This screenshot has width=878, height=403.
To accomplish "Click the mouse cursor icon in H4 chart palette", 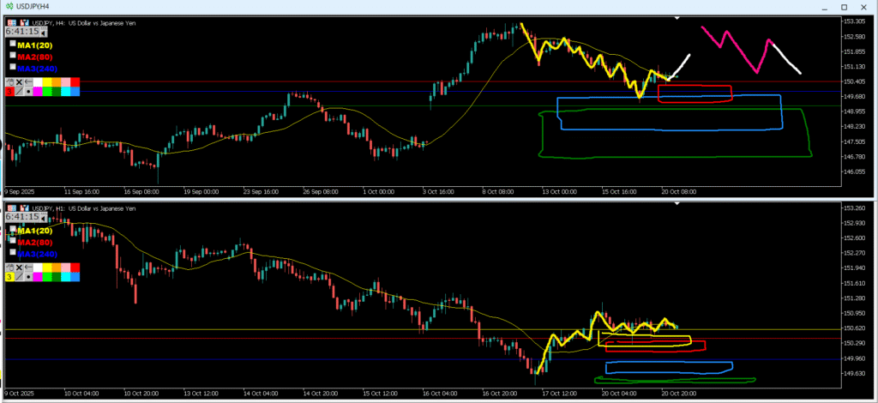I will pos(9,81).
